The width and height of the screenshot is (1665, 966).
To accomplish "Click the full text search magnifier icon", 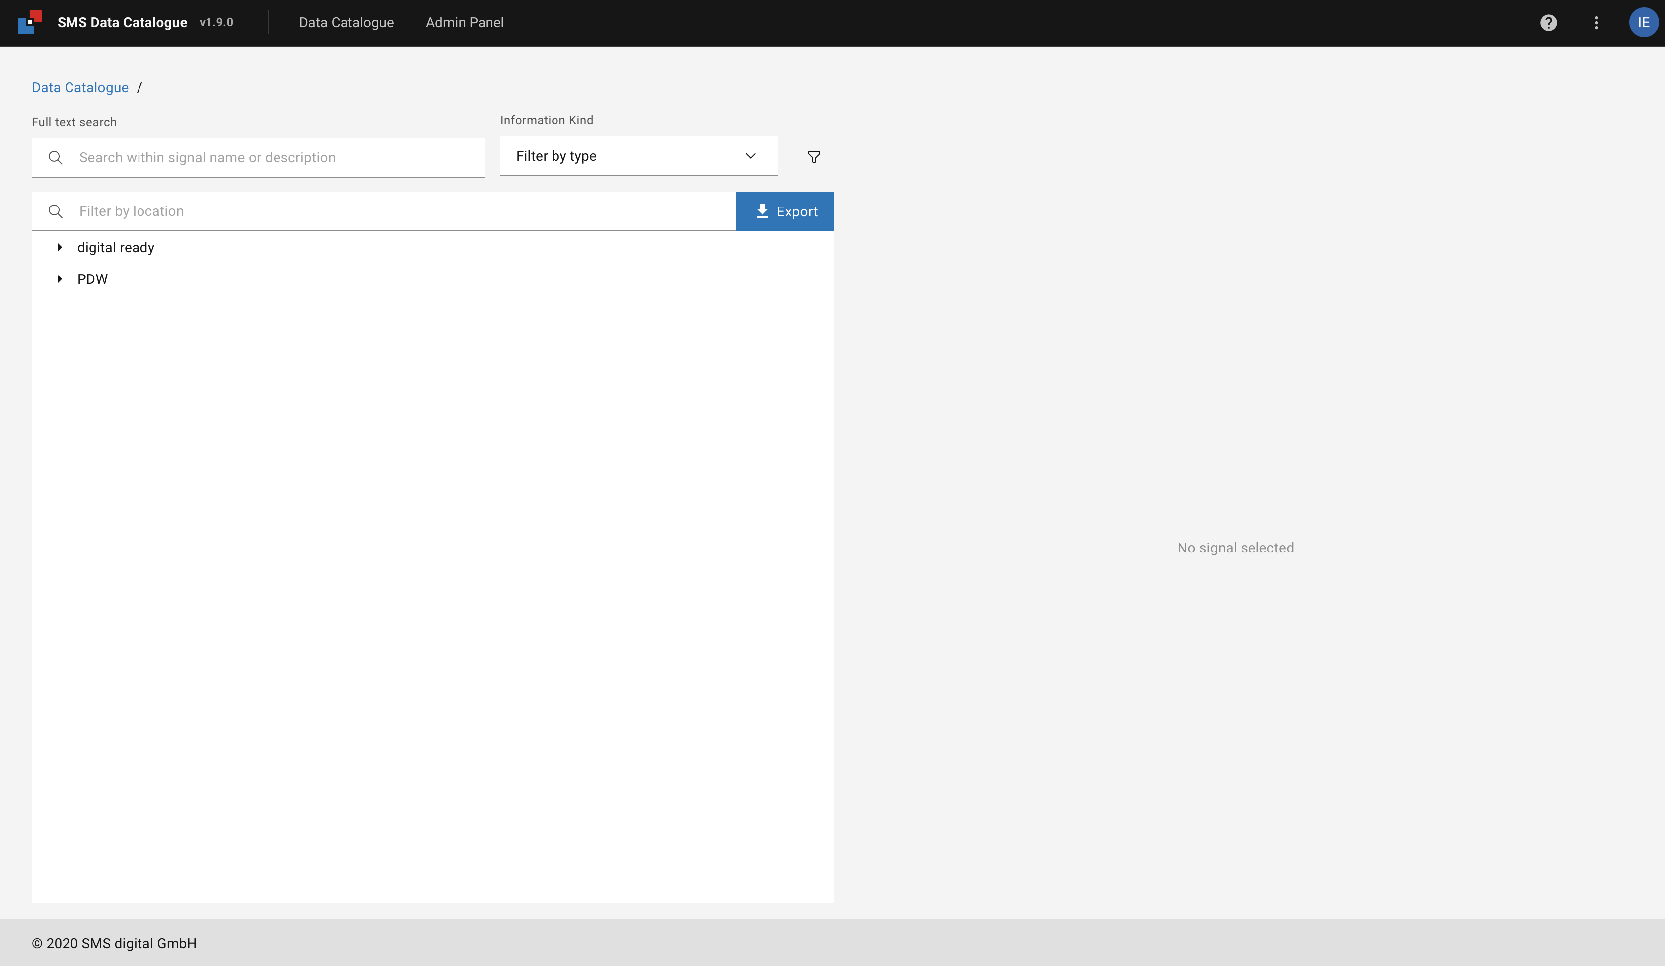I will coord(56,158).
